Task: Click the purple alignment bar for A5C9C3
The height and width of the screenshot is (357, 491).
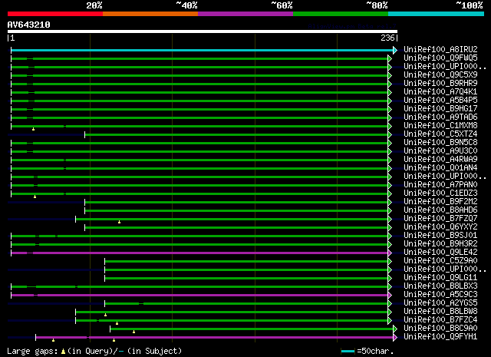Action: pyautogui.click(x=199, y=296)
